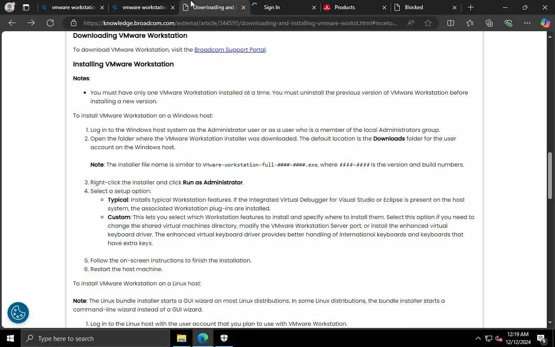Reload the Broadcom knowledge page
The width and height of the screenshot is (555, 347).
[50, 23]
